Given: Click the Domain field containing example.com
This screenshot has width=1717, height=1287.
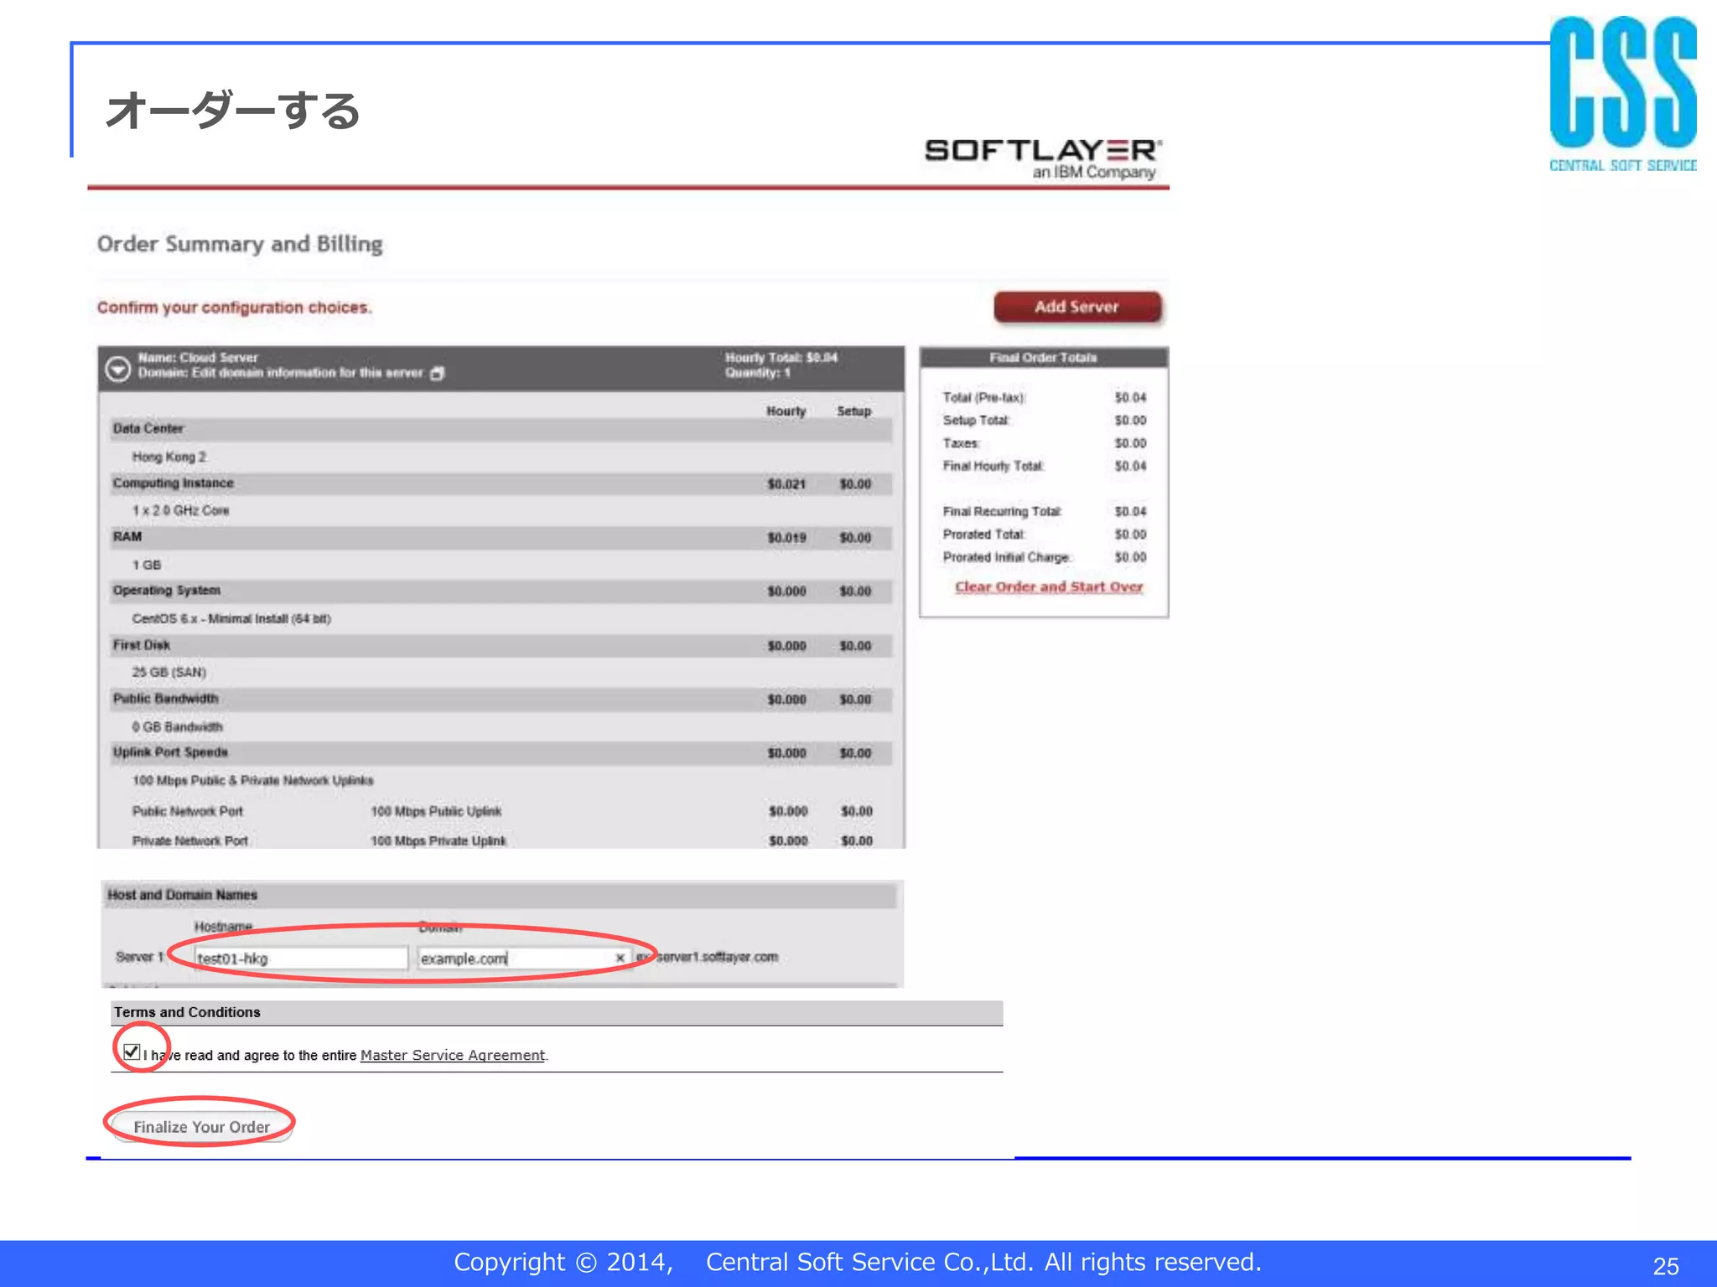Looking at the screenshot, I should pyautogui.click(x=524, y=958).
